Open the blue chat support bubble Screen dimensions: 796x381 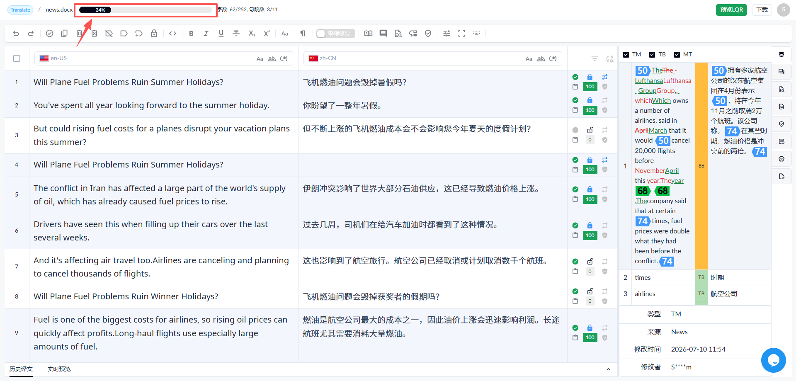773,360
